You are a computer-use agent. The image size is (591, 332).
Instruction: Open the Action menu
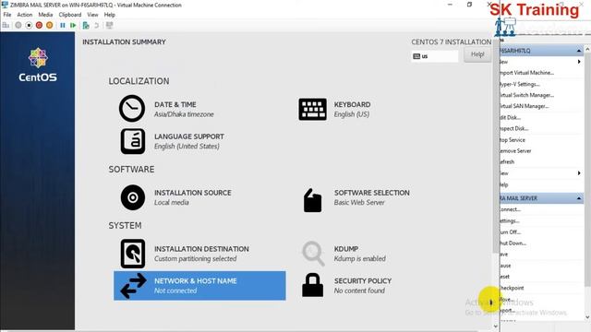click(25, 15)
